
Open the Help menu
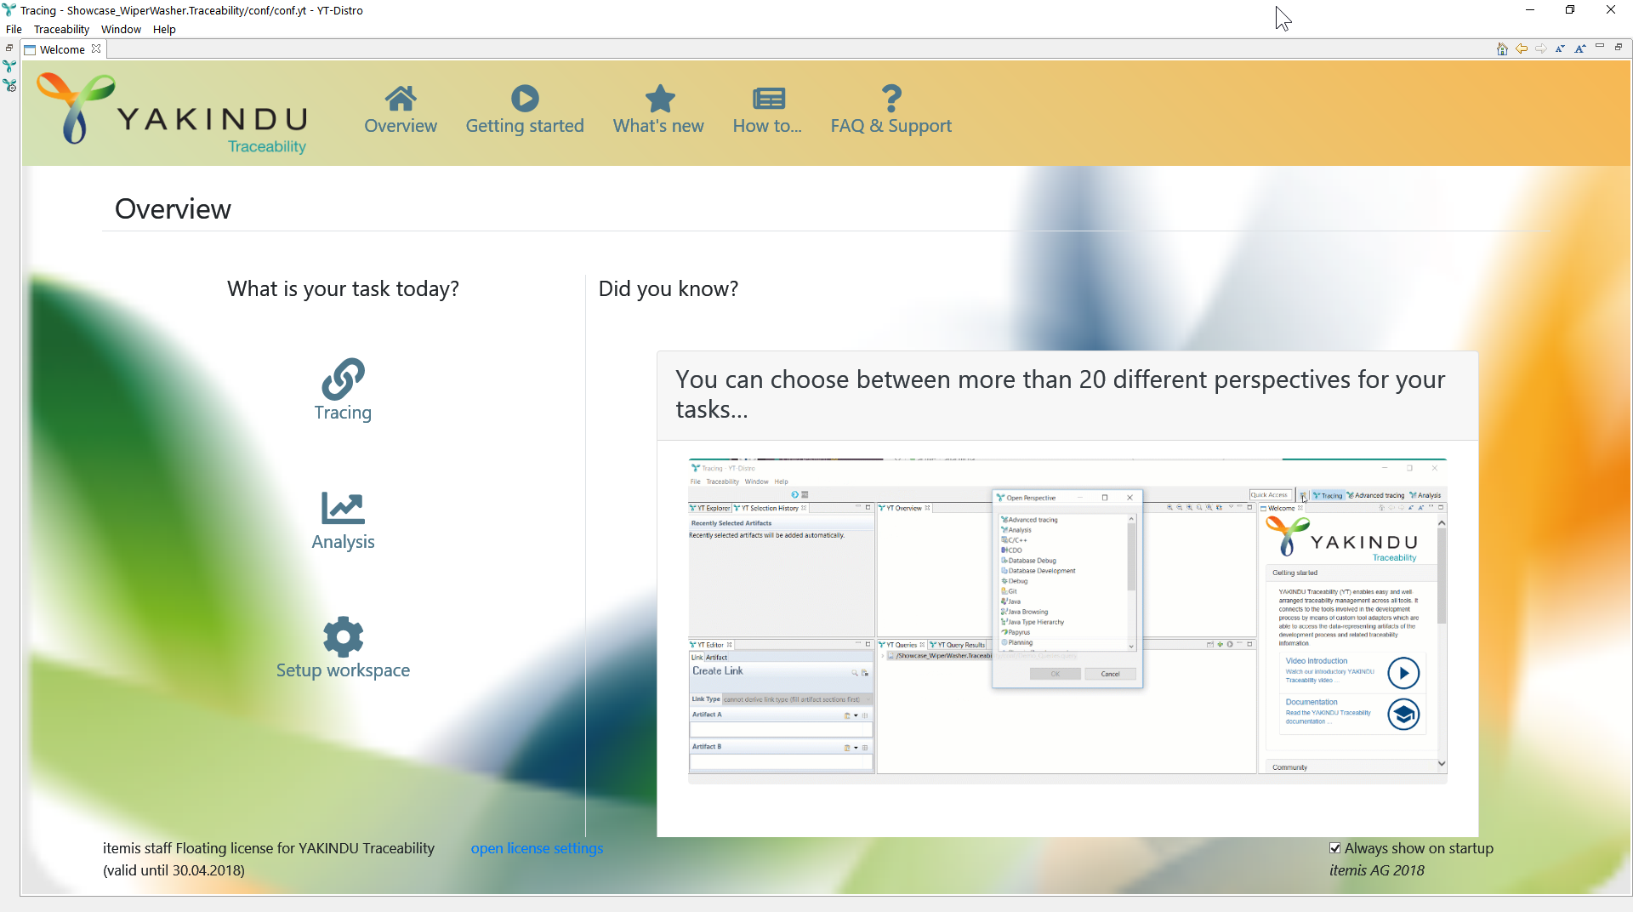point(164,29)
